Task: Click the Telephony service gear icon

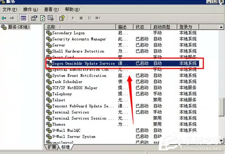Action: pyautogui.click(x=49, y=94)
